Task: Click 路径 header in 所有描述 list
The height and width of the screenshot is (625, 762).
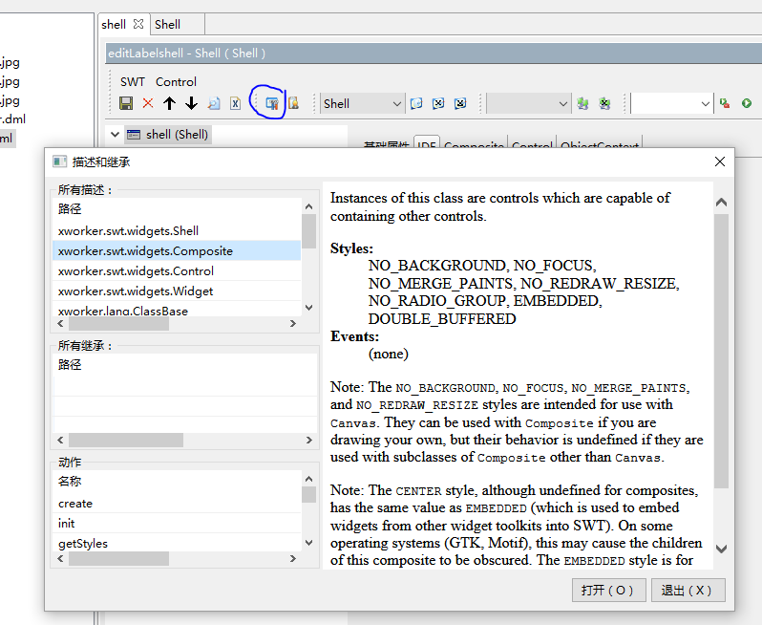Action: (x=177, y=209)
